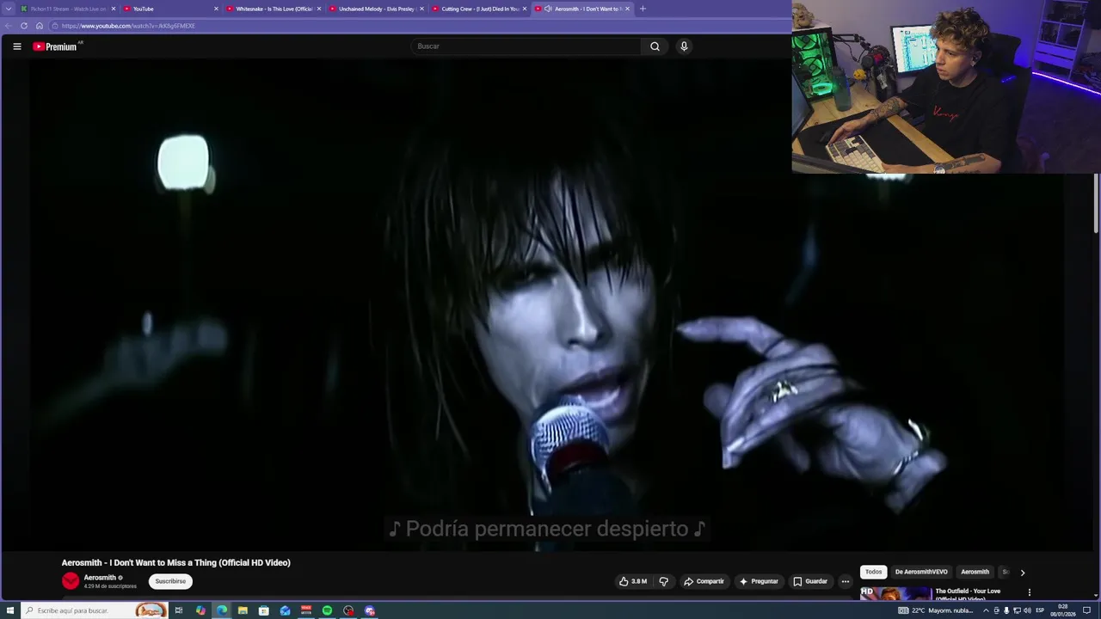Close the Unchained Melody tab

click(x=421, y=9)
